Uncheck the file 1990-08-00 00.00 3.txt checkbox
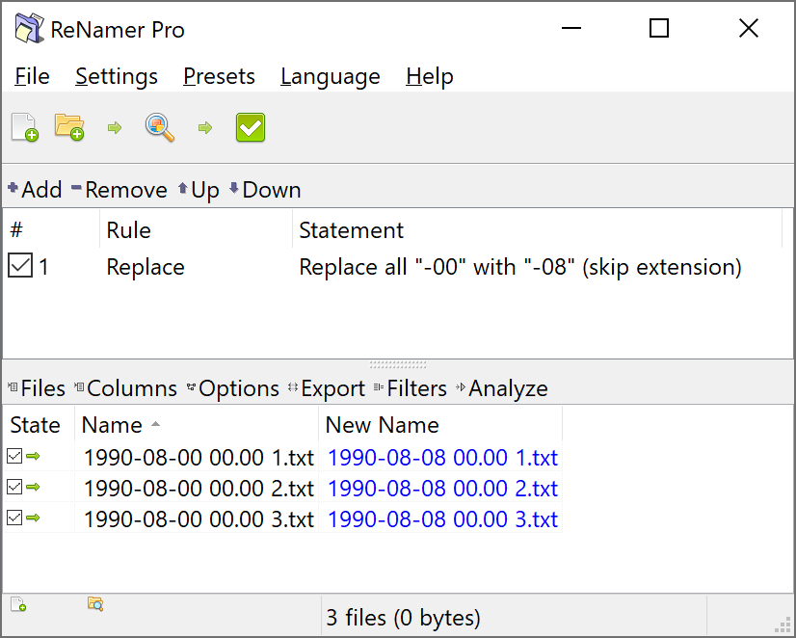796x638 pixels. 14,518
